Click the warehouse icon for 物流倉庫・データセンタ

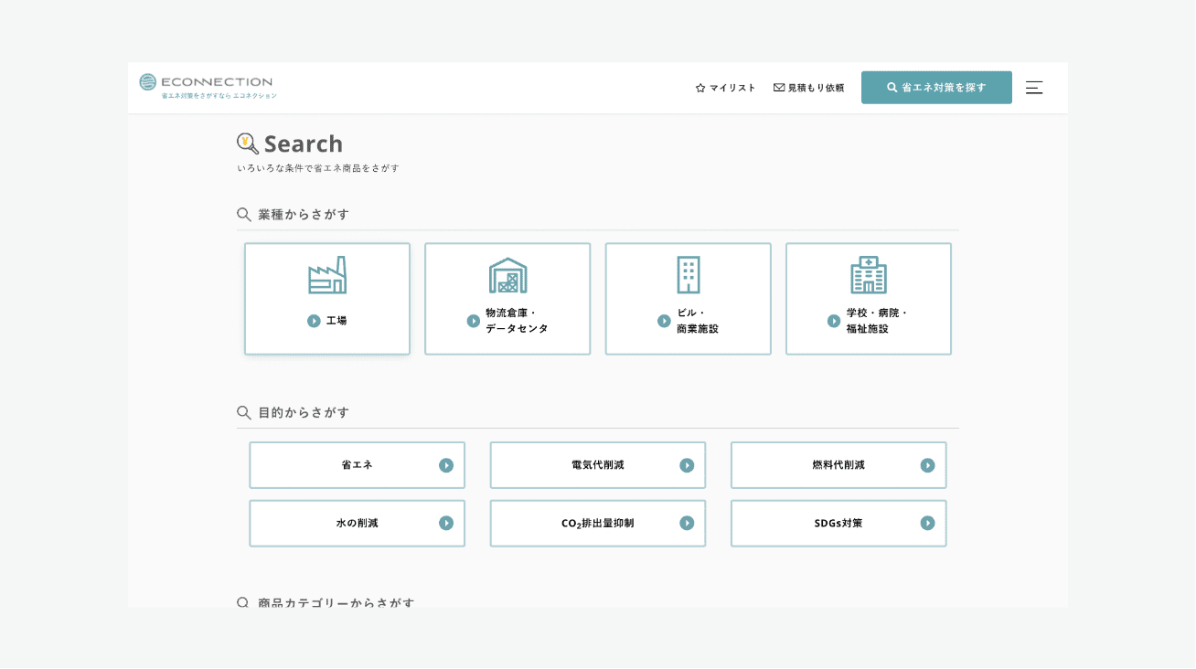(507, 275)
